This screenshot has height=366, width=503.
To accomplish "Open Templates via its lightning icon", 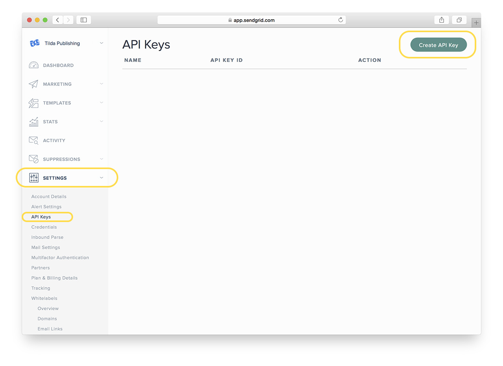I will tap(35, 103).
